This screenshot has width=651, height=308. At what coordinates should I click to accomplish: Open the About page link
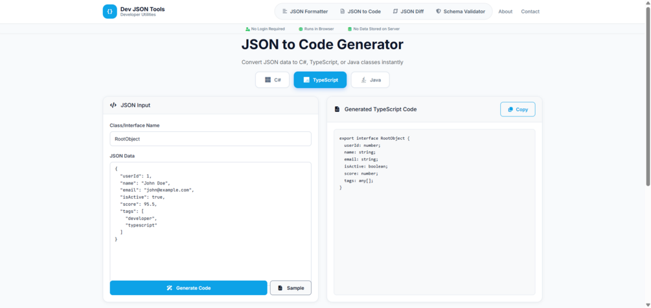[505, 12]
